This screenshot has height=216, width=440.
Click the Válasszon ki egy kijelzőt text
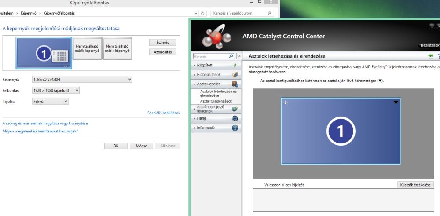click(285, 185)
